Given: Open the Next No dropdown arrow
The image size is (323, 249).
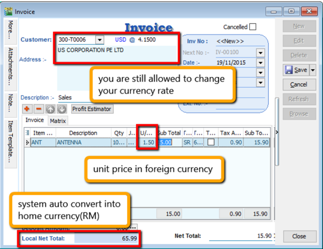Looking at the screenshot, I should (x=260, y=53).
